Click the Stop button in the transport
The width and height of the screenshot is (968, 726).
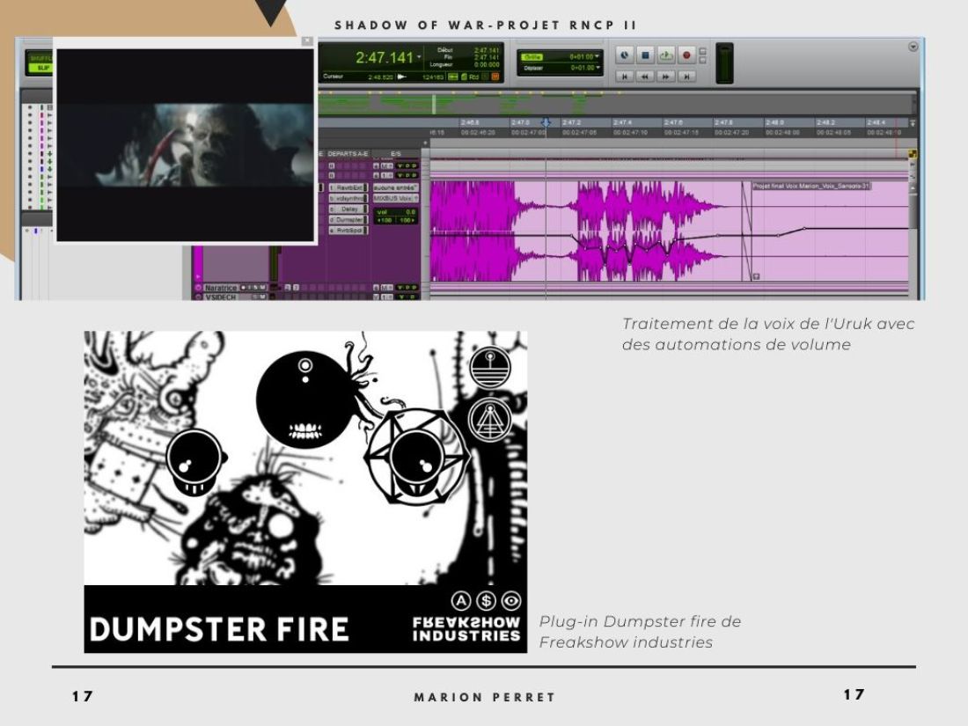pyautogui.click(x=647, y=55)
